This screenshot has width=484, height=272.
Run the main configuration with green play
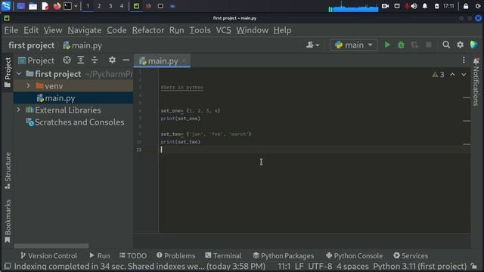point(387,45)
